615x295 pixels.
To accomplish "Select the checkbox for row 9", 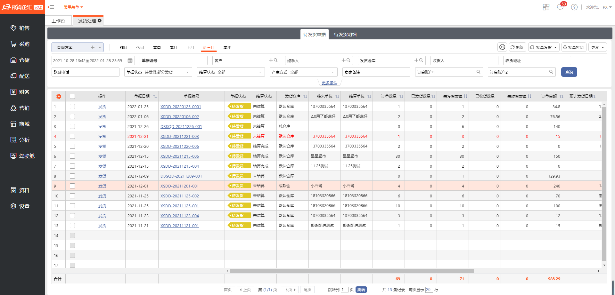I will (72, 186).
